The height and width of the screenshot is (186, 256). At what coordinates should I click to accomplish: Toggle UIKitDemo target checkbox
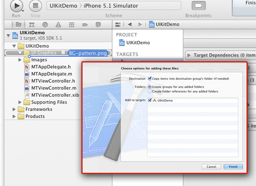coord(150,100)
